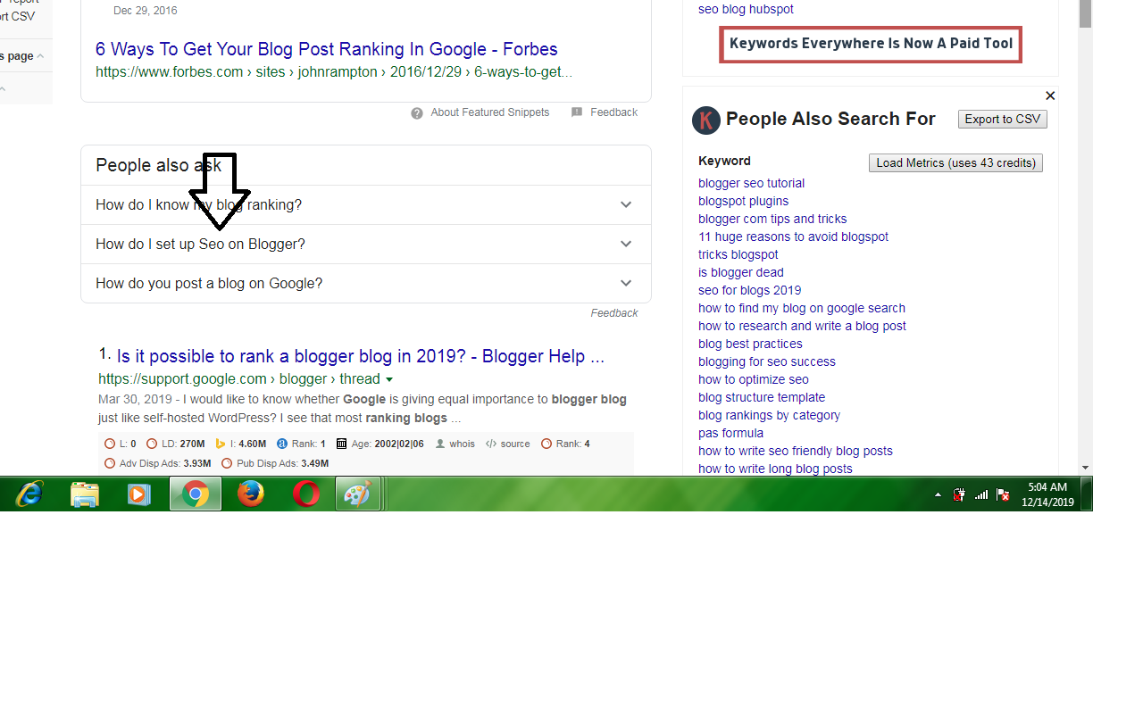The width and height of the screenshot is (1143, 714).
Task: Click page scrollbar down arrow
Action: (1085, 467)
